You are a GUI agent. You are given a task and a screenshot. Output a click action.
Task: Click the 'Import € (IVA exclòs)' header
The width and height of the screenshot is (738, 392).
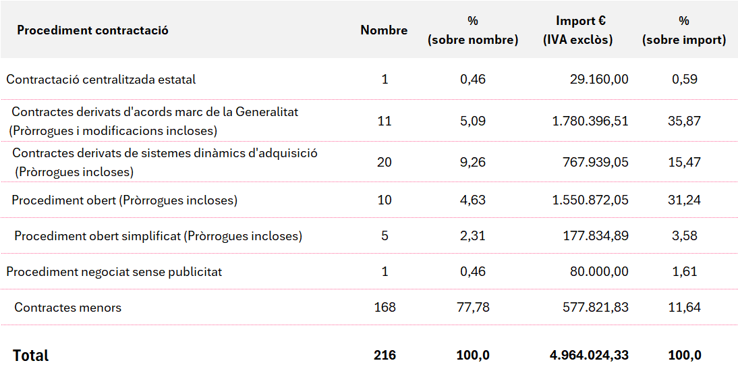(578, 30)
